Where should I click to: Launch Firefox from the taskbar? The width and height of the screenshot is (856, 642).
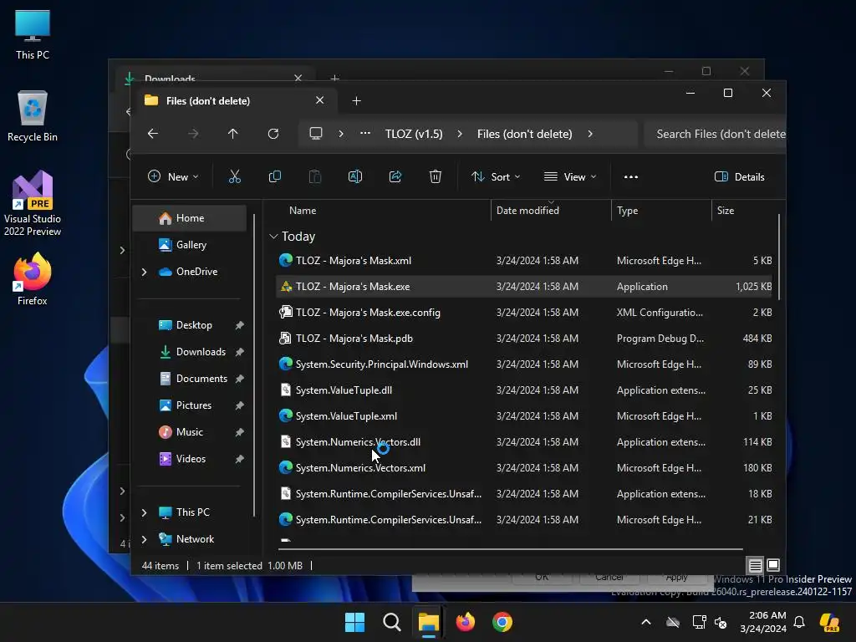tap(465, 622)
